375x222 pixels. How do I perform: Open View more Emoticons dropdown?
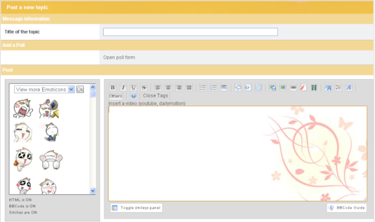pos(45,90)
